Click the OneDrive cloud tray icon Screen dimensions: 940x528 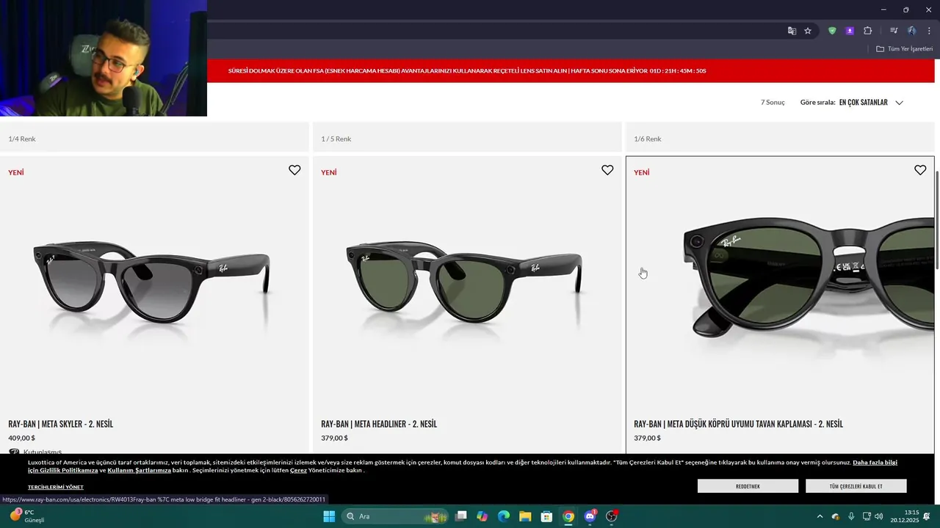(836, 516)
